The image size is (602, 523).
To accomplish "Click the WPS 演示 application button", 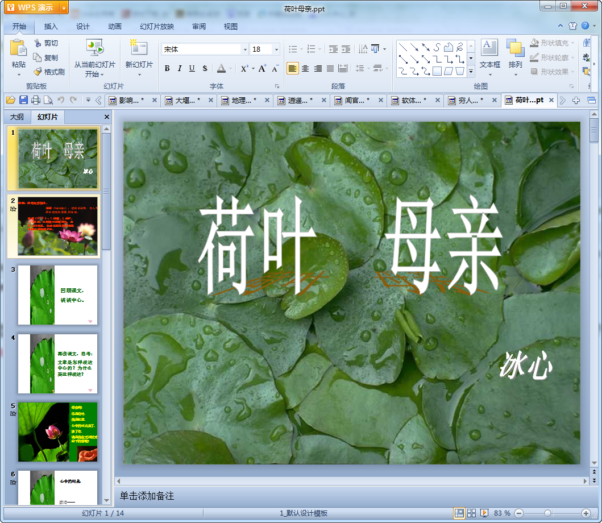I will (x=32, y=7).
